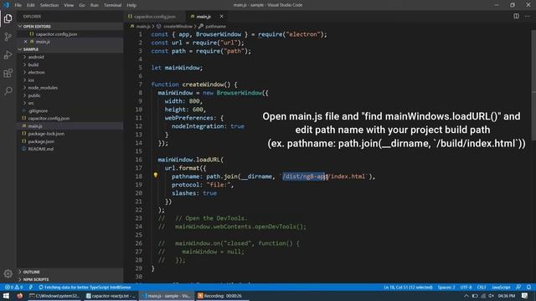
Task: Open the Run and Debug view
Action: point(8,54)
